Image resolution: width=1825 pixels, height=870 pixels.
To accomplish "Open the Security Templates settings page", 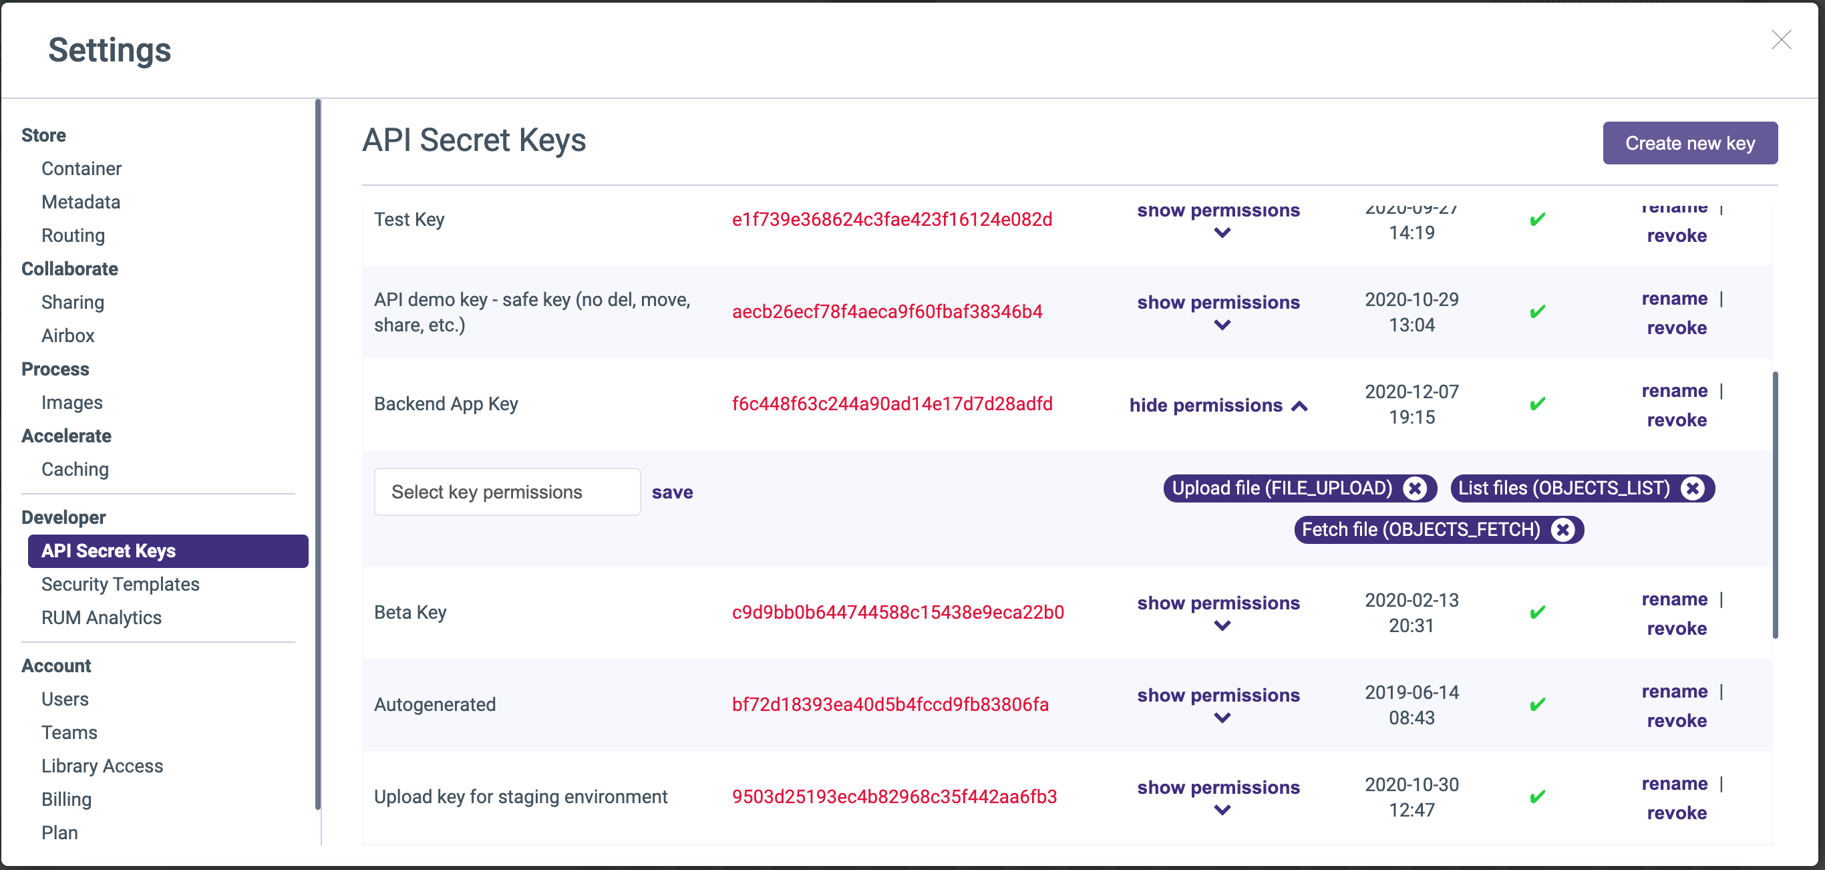I will point(120,584).
